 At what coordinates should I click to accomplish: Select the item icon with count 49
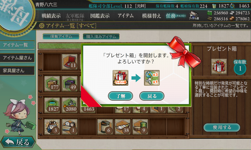pyautogui.click(x=70, y=83)
